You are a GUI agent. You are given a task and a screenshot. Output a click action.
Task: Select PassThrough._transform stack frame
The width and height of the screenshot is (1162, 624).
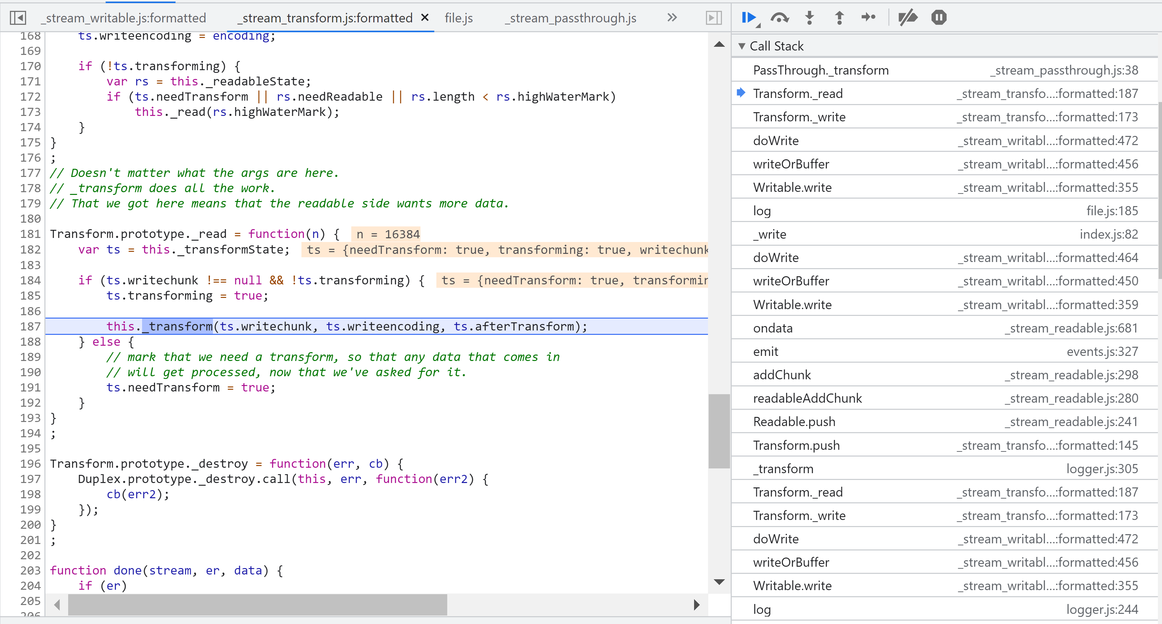pos(821,71)
